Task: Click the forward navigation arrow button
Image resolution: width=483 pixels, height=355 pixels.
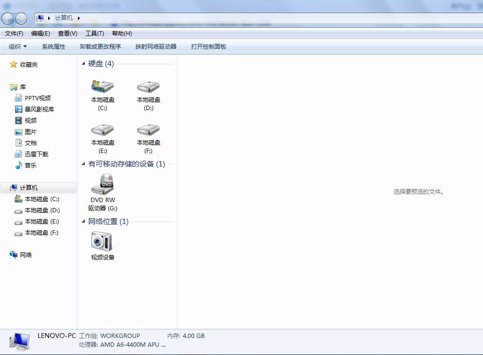Action: tap(21, 19)
